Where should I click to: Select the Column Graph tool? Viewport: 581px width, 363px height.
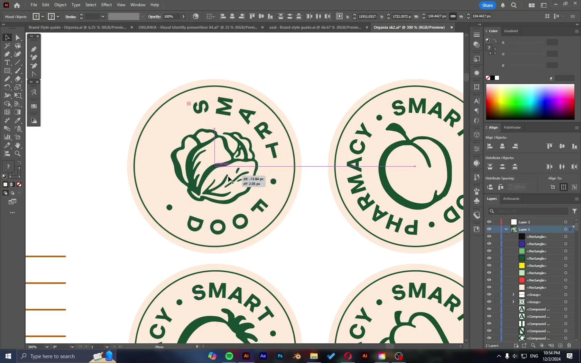tap(7, 137)
